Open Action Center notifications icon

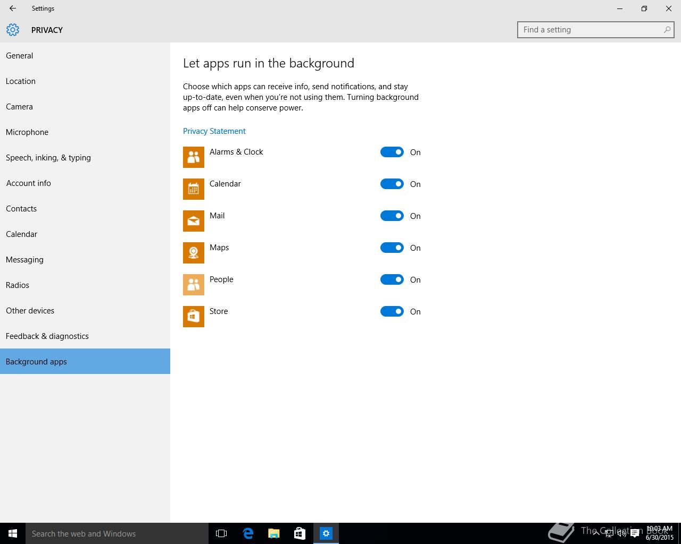635,534
